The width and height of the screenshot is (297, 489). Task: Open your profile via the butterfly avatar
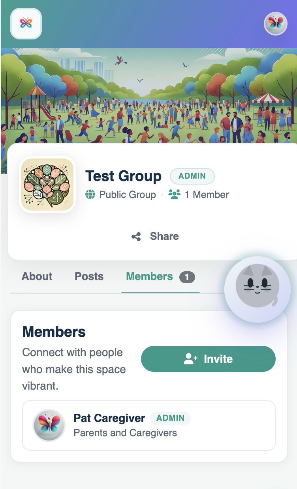[x=275, y=24]
